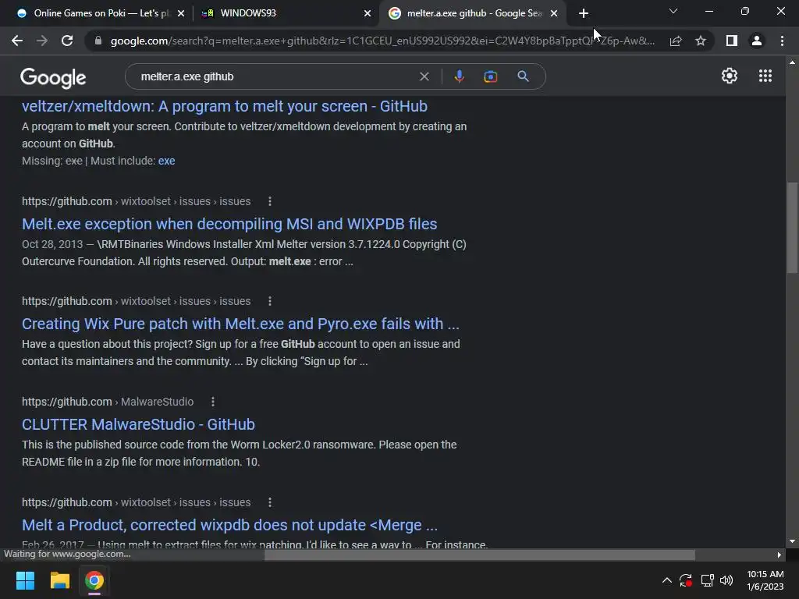Open Creating Wix Pure patch result
799x599 pixels.
240,324
